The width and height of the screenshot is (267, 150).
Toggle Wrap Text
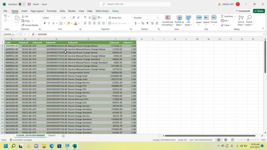click(115, 17)
